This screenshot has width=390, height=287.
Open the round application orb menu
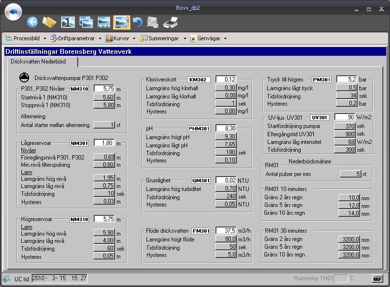13,12
